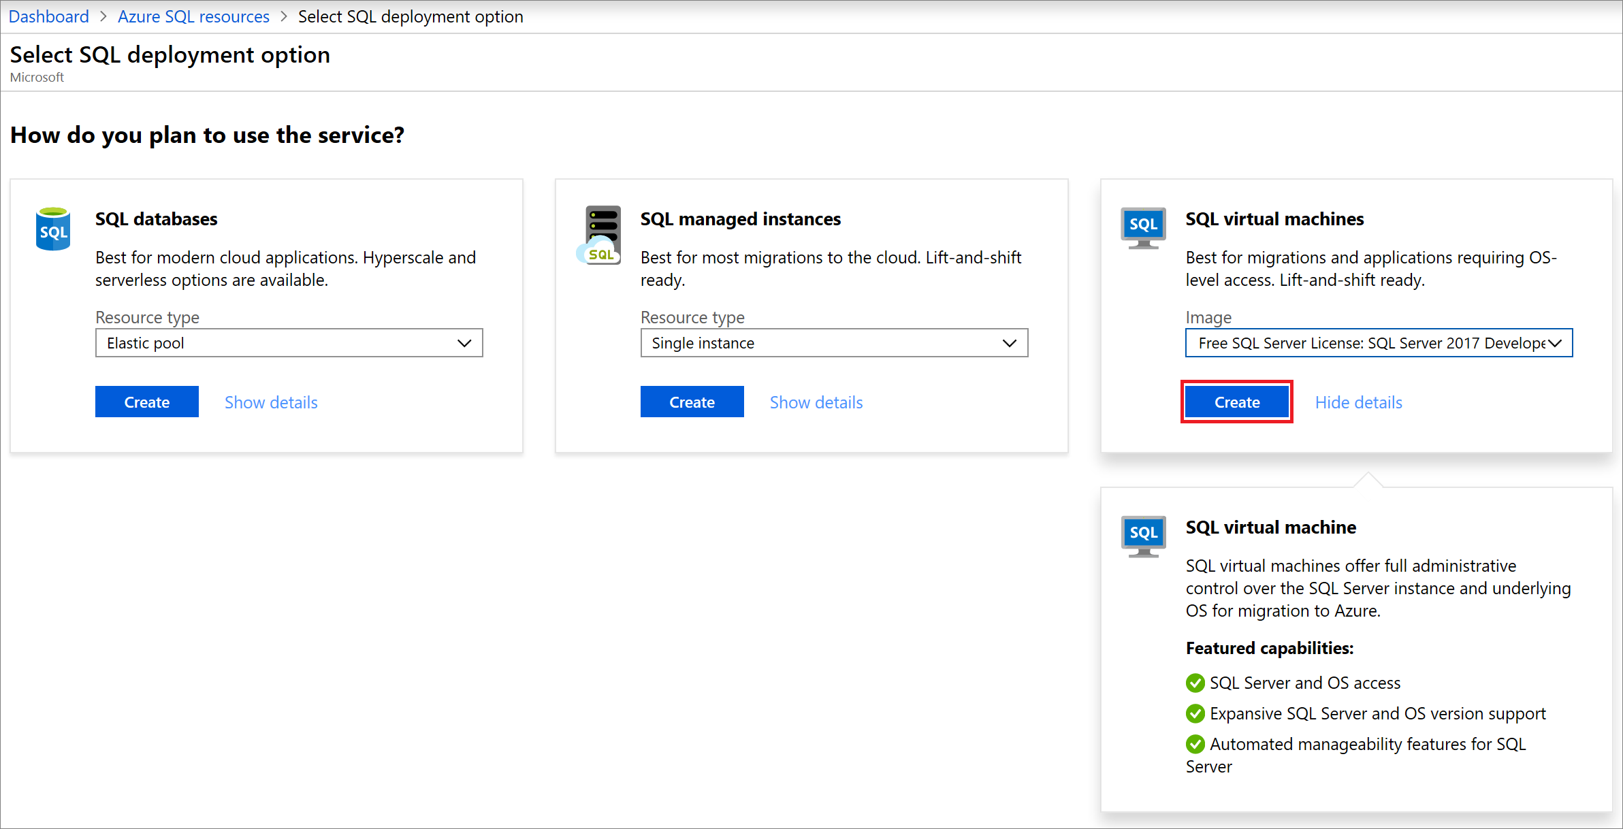Image resolution: width=1623 pixels, height=829 pixels.
Task: Click Show details for SQL databases
Action: (x=273, y=402)
